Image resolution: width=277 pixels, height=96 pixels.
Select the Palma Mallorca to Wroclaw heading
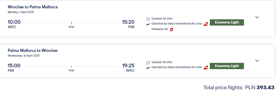(x=33, y=50)
